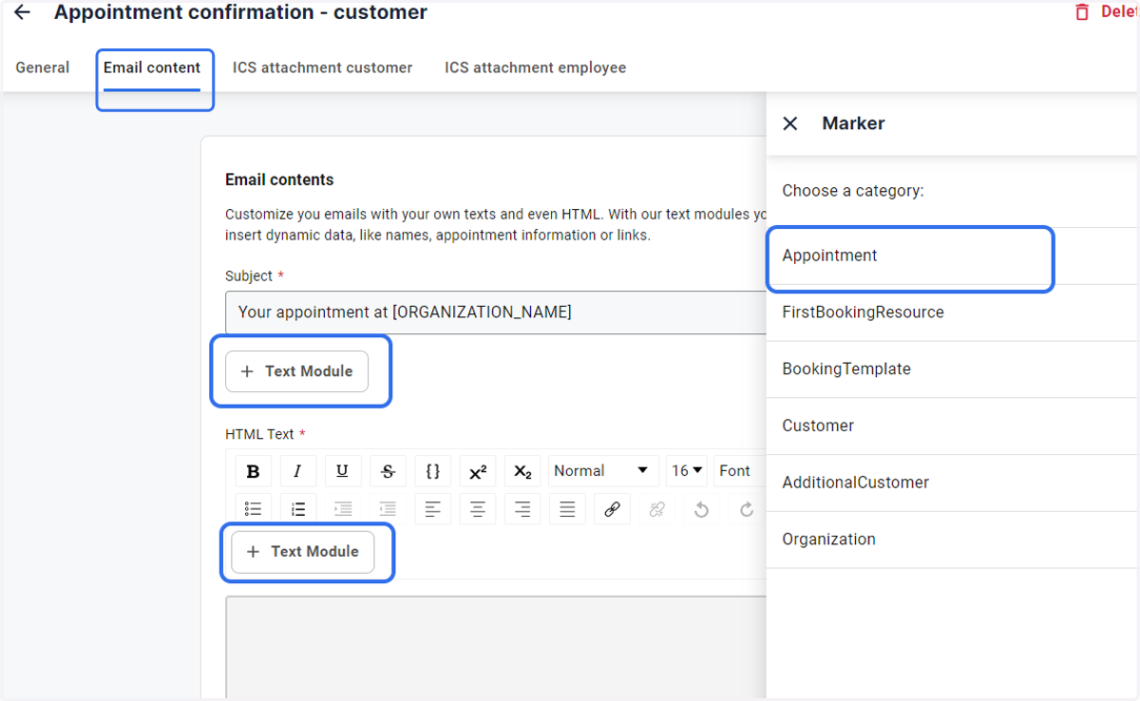Click the "Choose a category:" label
Viewport: 1140px width, 701px height.
853,191
